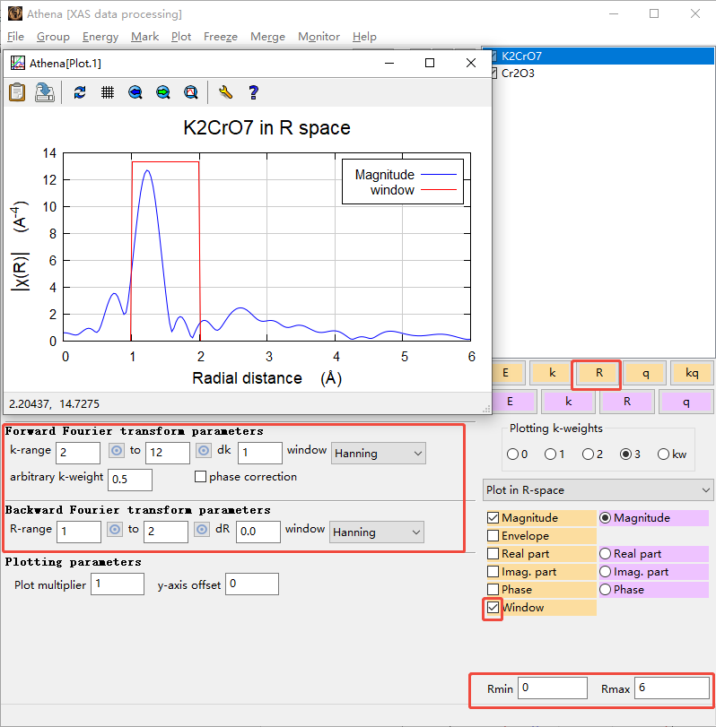
Task: Enable the phase correction checkbox
Action: (200, 477)
